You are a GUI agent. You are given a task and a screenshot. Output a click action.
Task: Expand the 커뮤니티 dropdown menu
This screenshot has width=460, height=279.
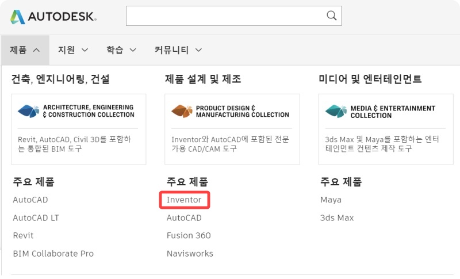(x=178, y=50)
